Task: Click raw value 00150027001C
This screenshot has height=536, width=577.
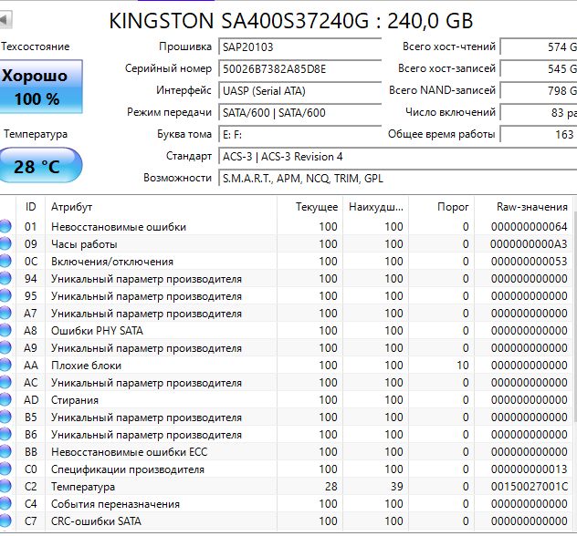Action: click(530, 487)
